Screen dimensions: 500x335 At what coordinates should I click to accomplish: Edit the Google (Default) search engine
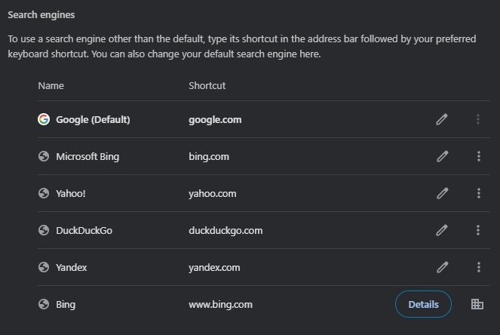442,119
